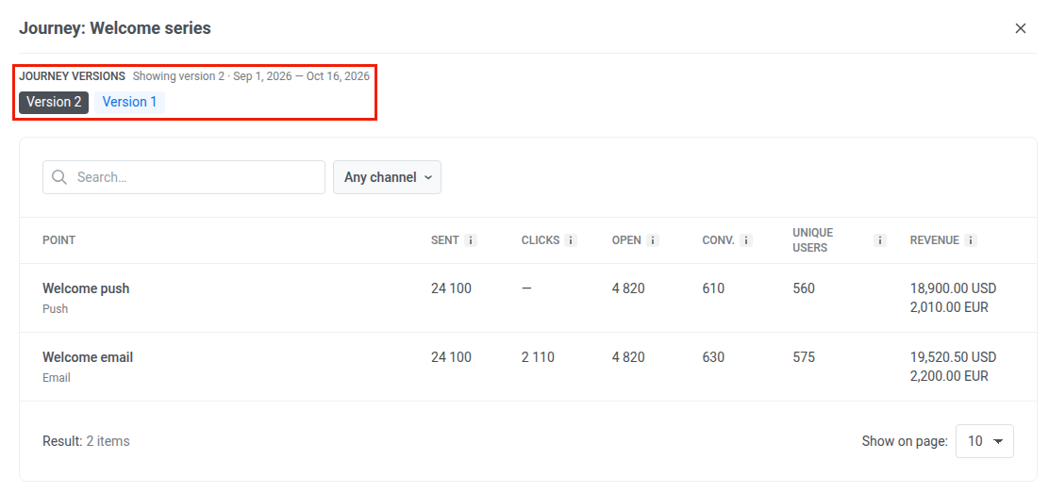1049x493 pixels.
Task: Click the 560 unique users value
Action: [x=804, y=288]
